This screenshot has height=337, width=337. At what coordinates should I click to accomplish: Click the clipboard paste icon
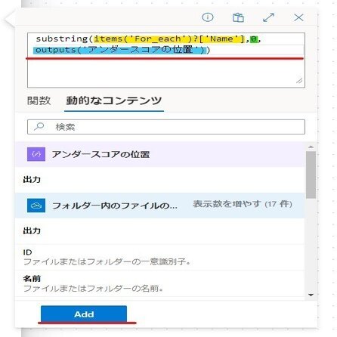coord(238,17)
